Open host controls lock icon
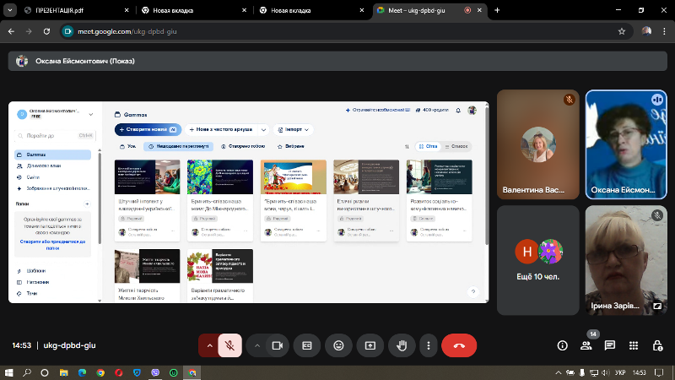Viewport: 675px width, 380px height. 657,345
